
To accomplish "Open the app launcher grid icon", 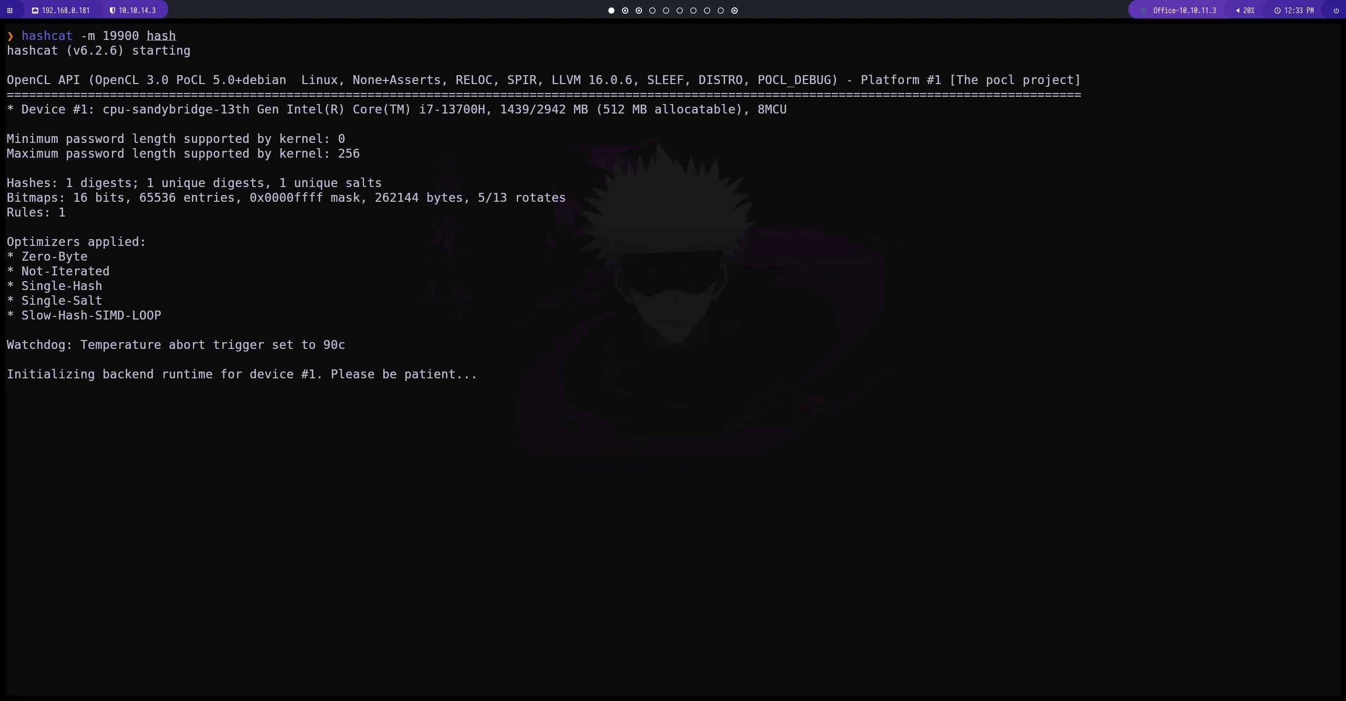I will coord(9,11).
